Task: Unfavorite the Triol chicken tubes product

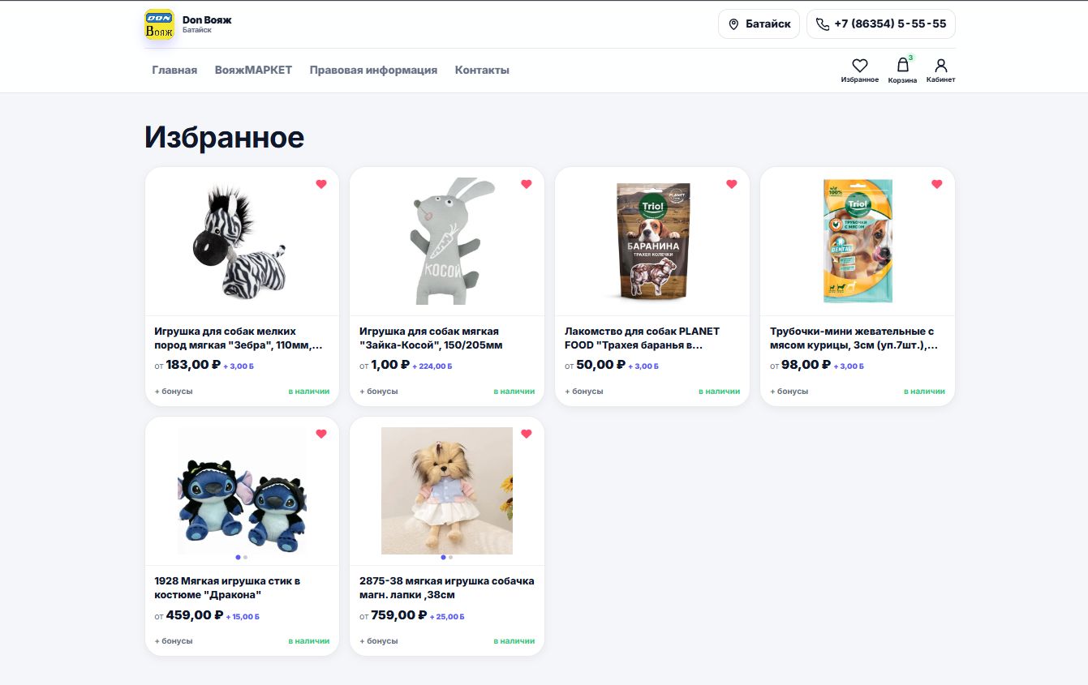Action: coord(937,184)
